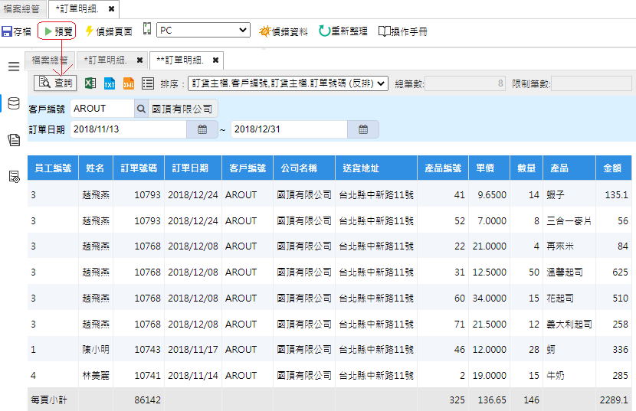Sort by 訂單號碼 column header
This screenshot has height=411, width=636.
pyautogui.click(x=139, y=168)
